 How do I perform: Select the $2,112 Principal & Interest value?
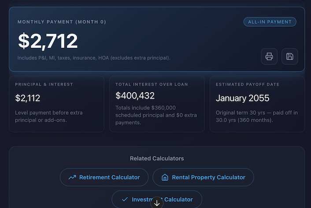[27, 98]
